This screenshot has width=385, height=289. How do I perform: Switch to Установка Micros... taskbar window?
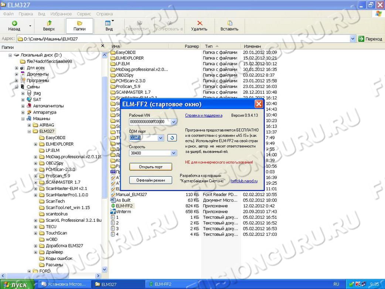(64, 284)
